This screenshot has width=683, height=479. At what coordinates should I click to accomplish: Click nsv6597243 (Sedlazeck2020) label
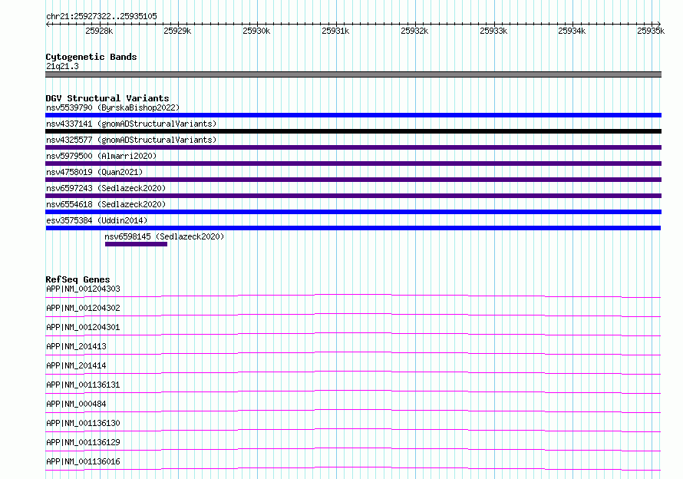[x=106, y=188]
